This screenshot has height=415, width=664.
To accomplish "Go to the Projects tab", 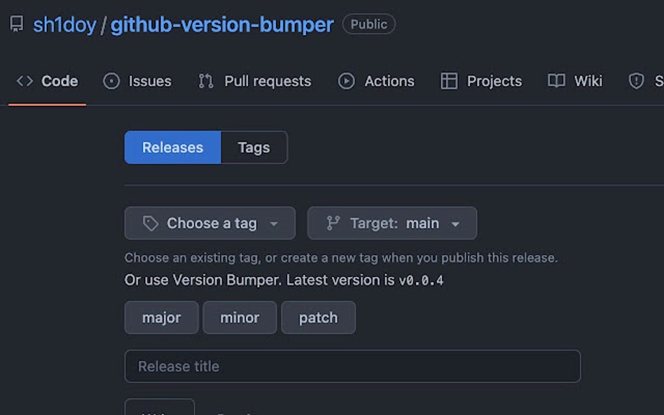I will tap(494, 81).
